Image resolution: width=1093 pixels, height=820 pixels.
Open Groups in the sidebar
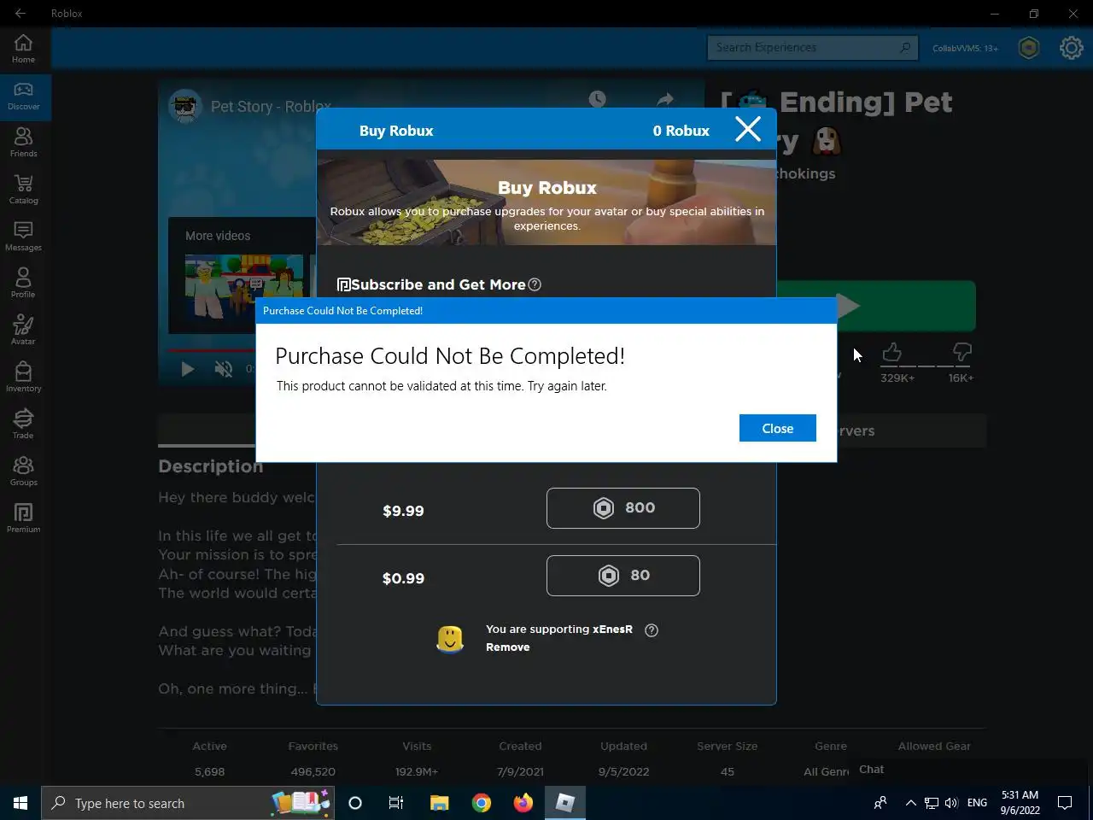[23, 471]
